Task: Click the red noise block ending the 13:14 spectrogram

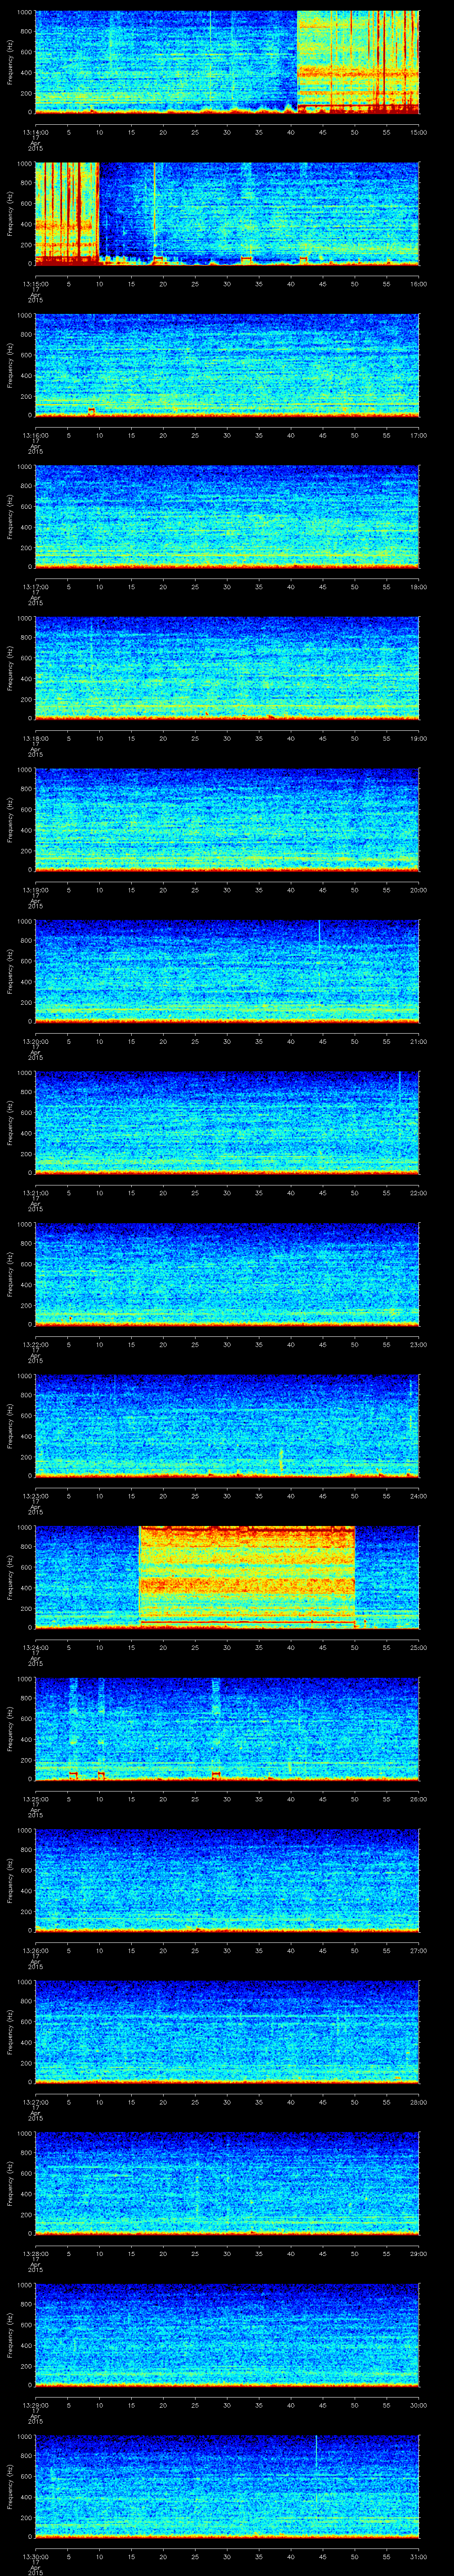Action: pos(358,62)
